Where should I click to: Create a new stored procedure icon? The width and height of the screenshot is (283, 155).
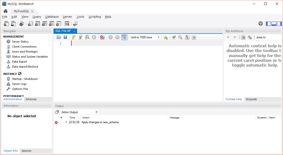51,23
